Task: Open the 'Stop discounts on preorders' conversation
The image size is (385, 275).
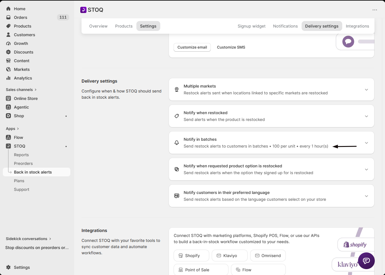Action: (x=37, y=247)
